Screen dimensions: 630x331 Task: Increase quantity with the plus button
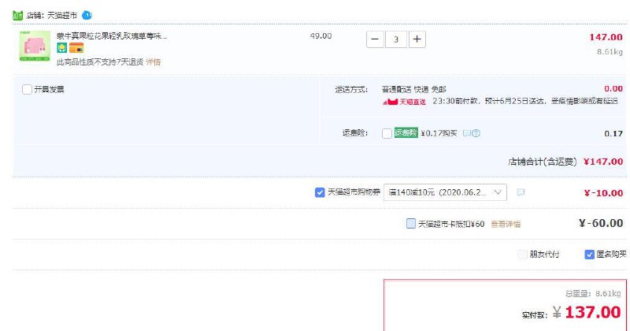pyautogui.click(x=417, y=39)
